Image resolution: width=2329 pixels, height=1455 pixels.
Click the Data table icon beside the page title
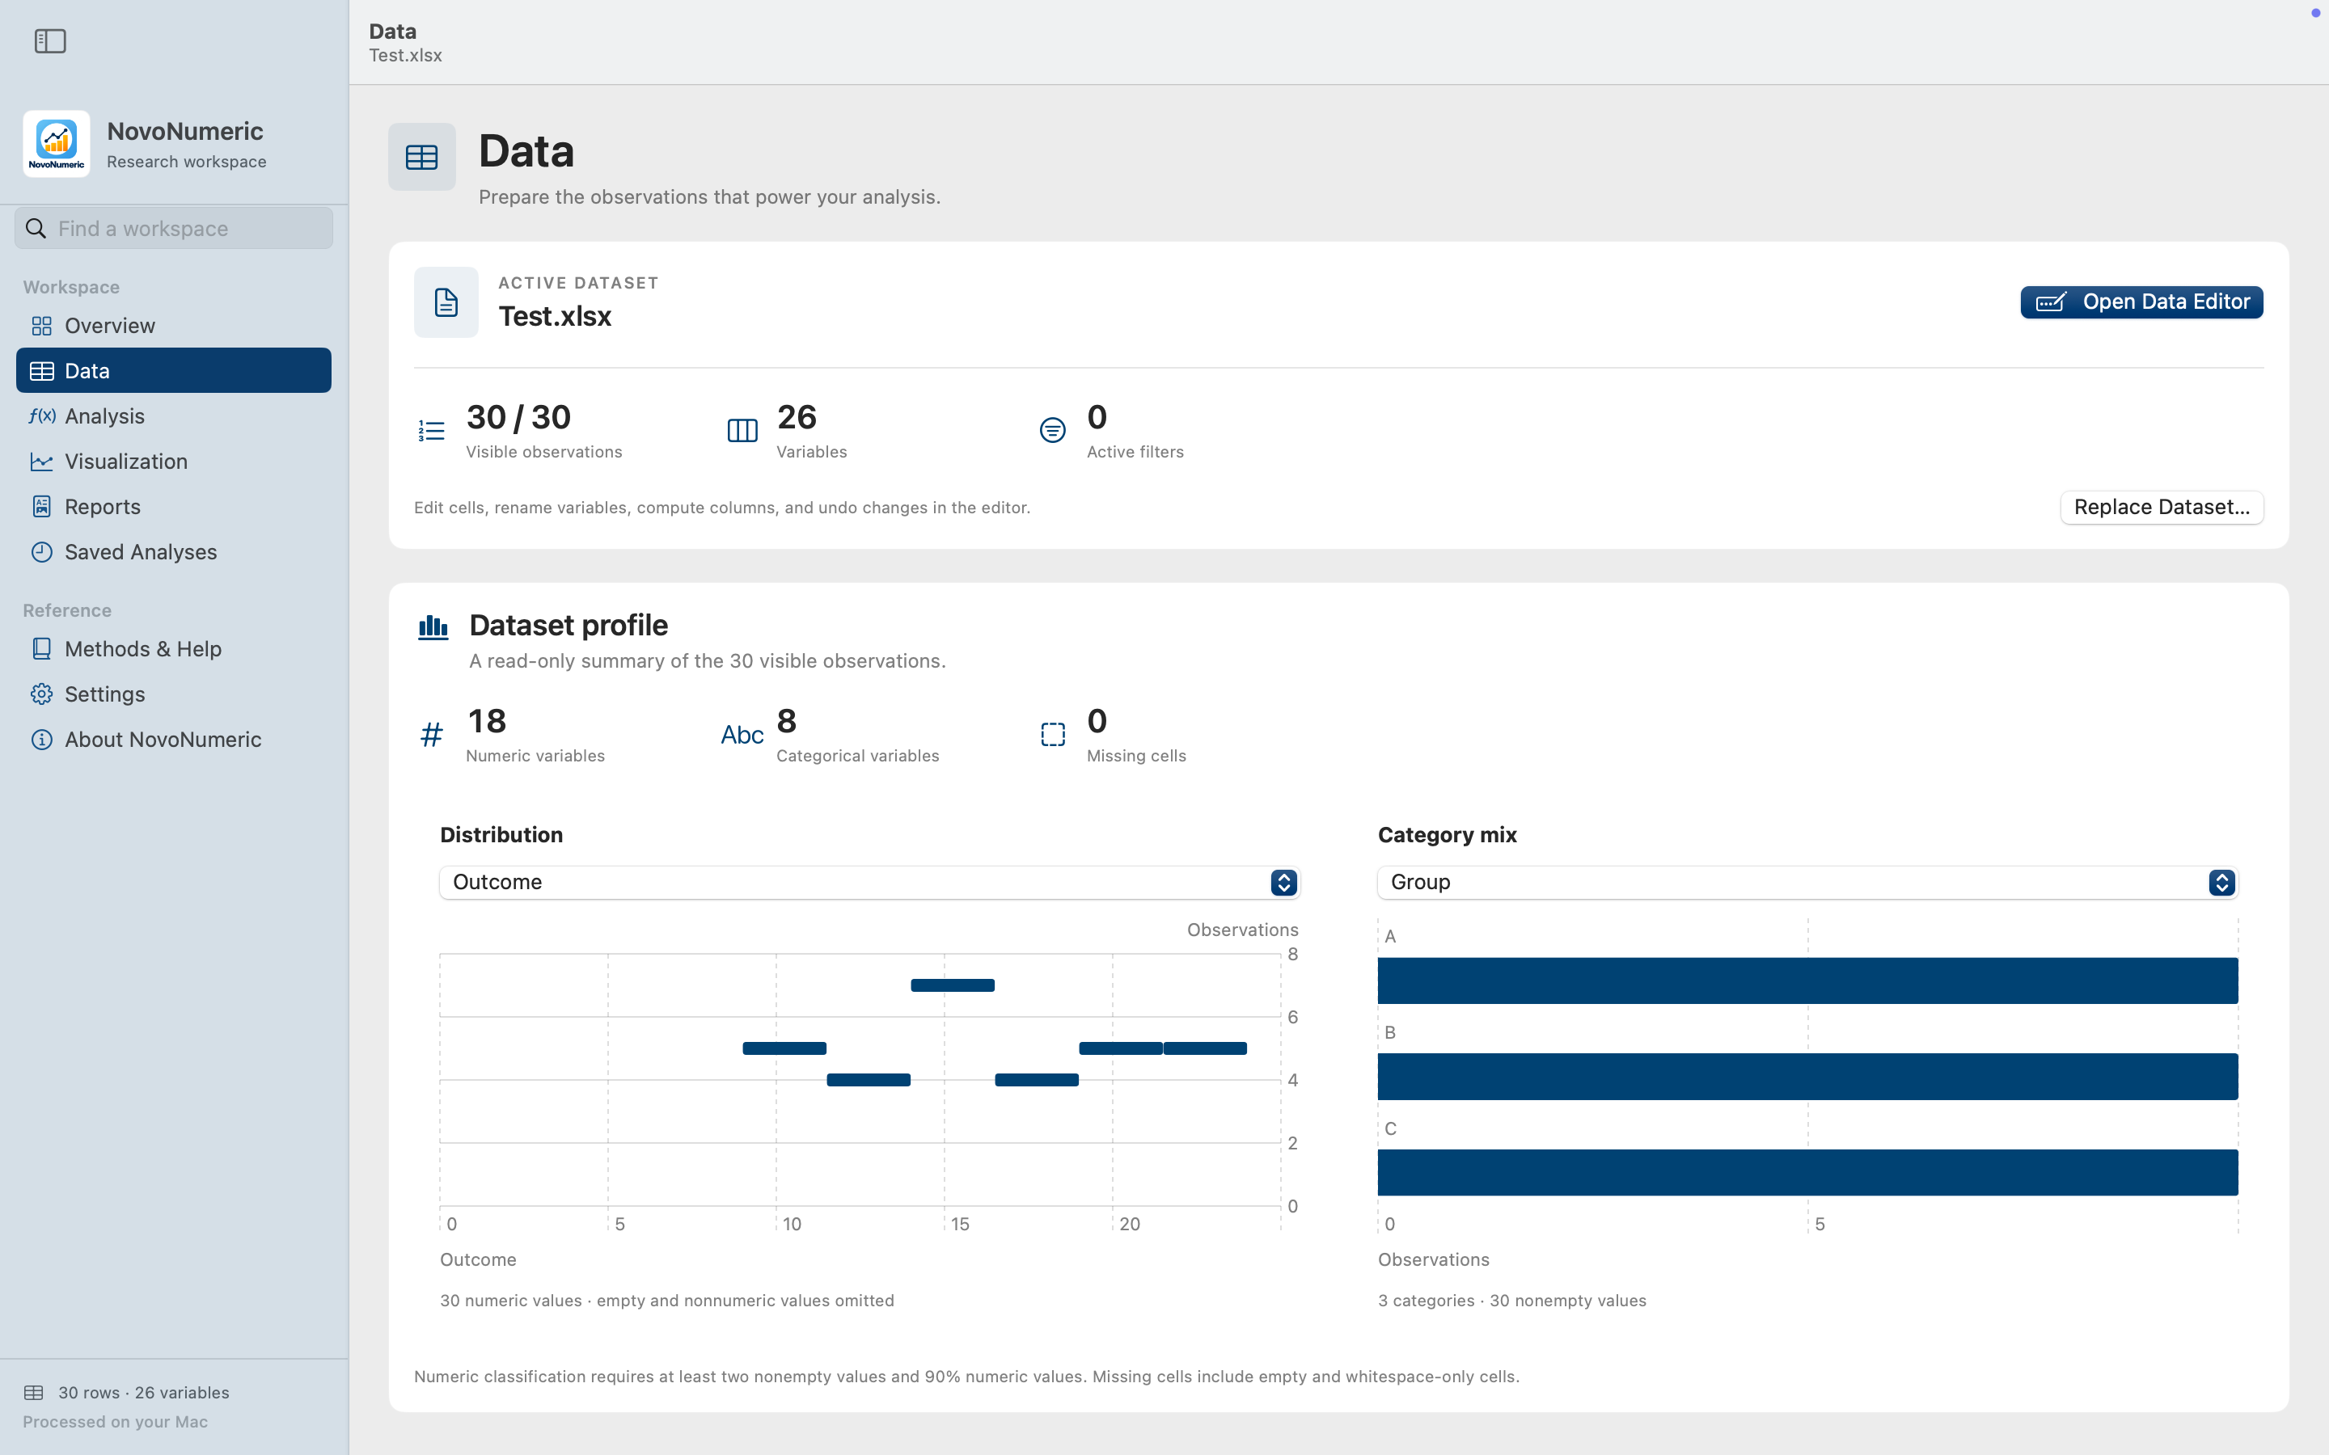pyautogui.click(x=421, y=157)
